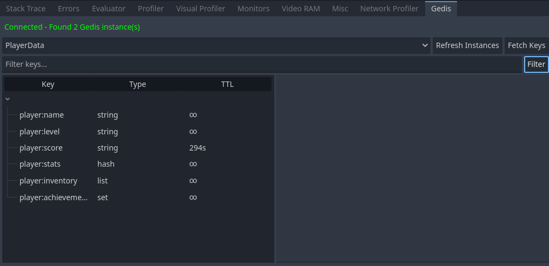Open the PlayerData instance dropdown
The image size is (549, 266).
[216, 45]
